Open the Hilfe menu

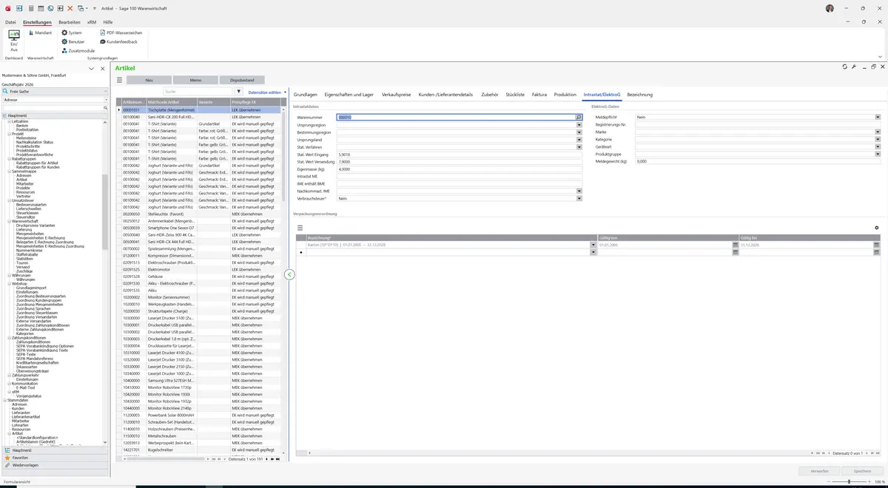point(108,22)
